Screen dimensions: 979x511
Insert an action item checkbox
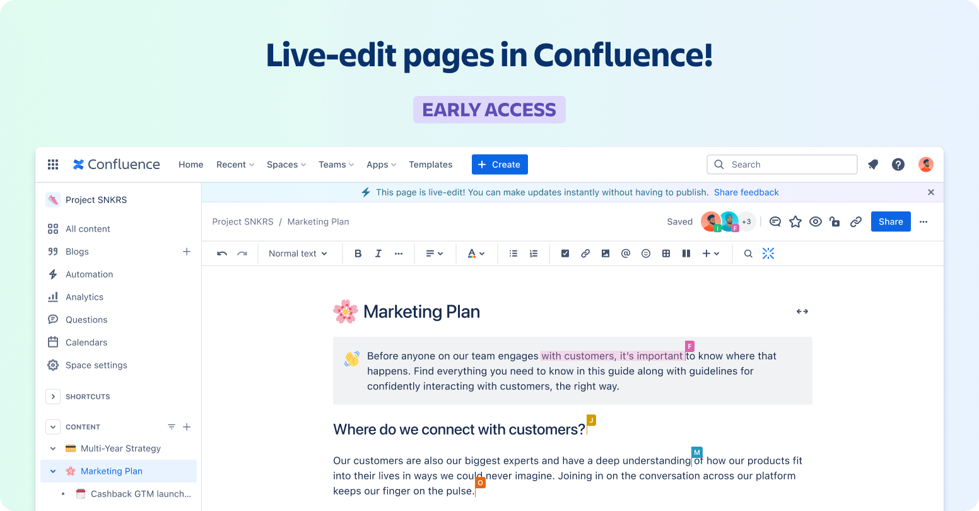tap(565, 254)
